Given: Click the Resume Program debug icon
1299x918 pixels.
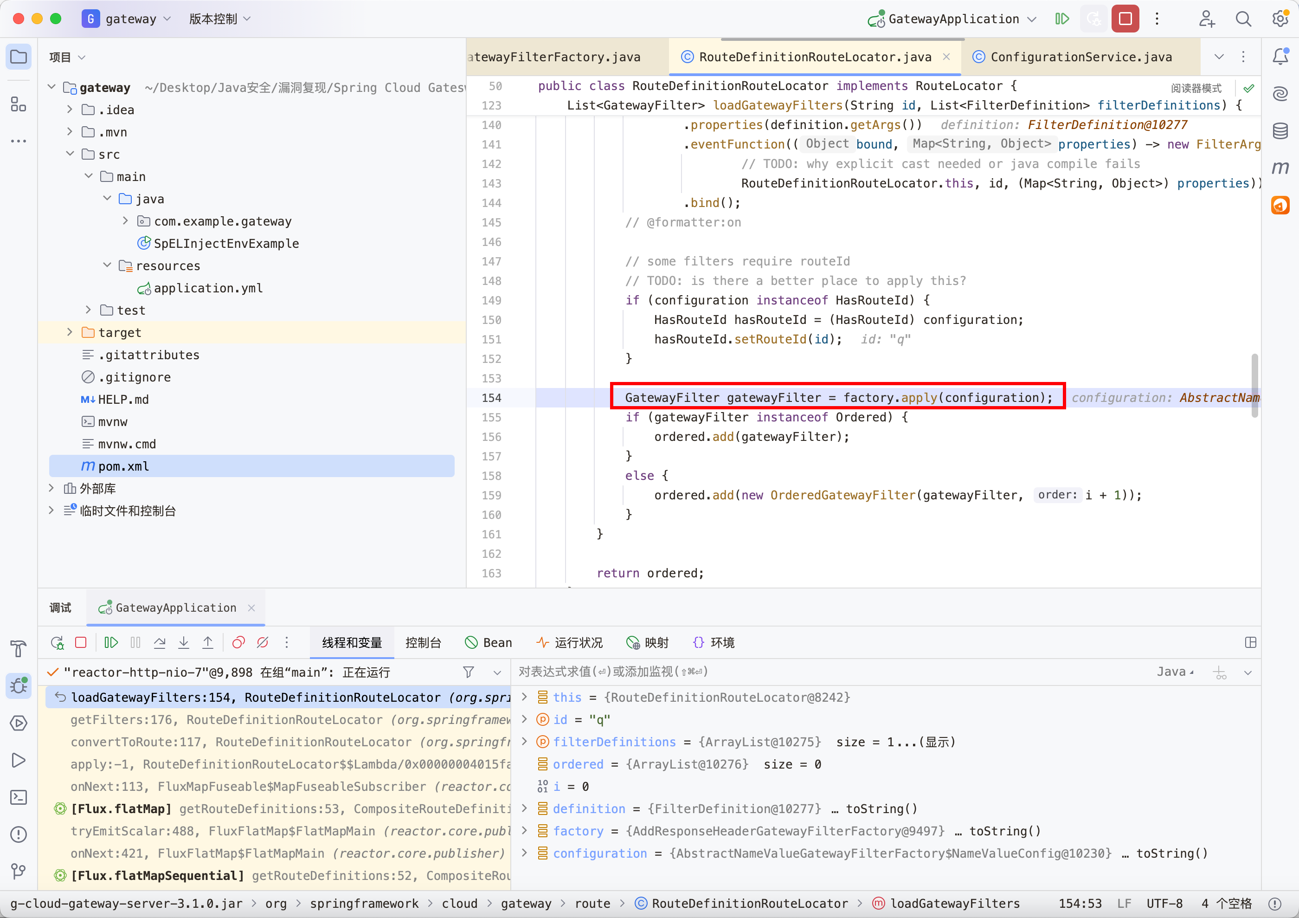Looking at the screenshot, I should (111, 642).
